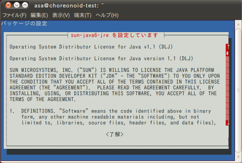Screen dimensions: 242x163
Task: Minimize the terminal window
Action: [17, 5]
